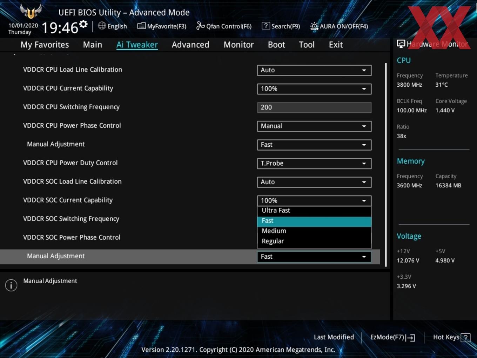The width and height of the screenshot is (477, 358).
Task: Select the Exit tab
Action: (x=336, y=45)
